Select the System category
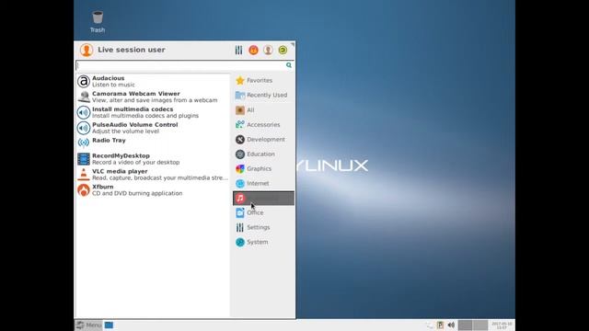The height and width of the screenshot is (331, 589). point(263,242)
